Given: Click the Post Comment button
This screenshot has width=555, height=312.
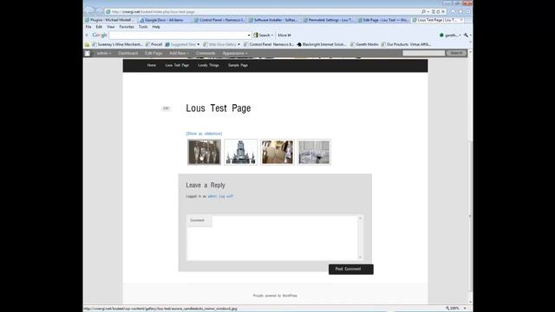Looking at the screenshot, I should 350,270.
